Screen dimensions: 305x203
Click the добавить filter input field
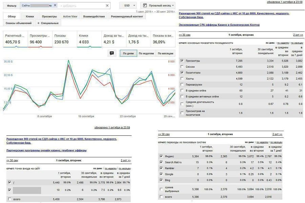click(x=82, y=6)
